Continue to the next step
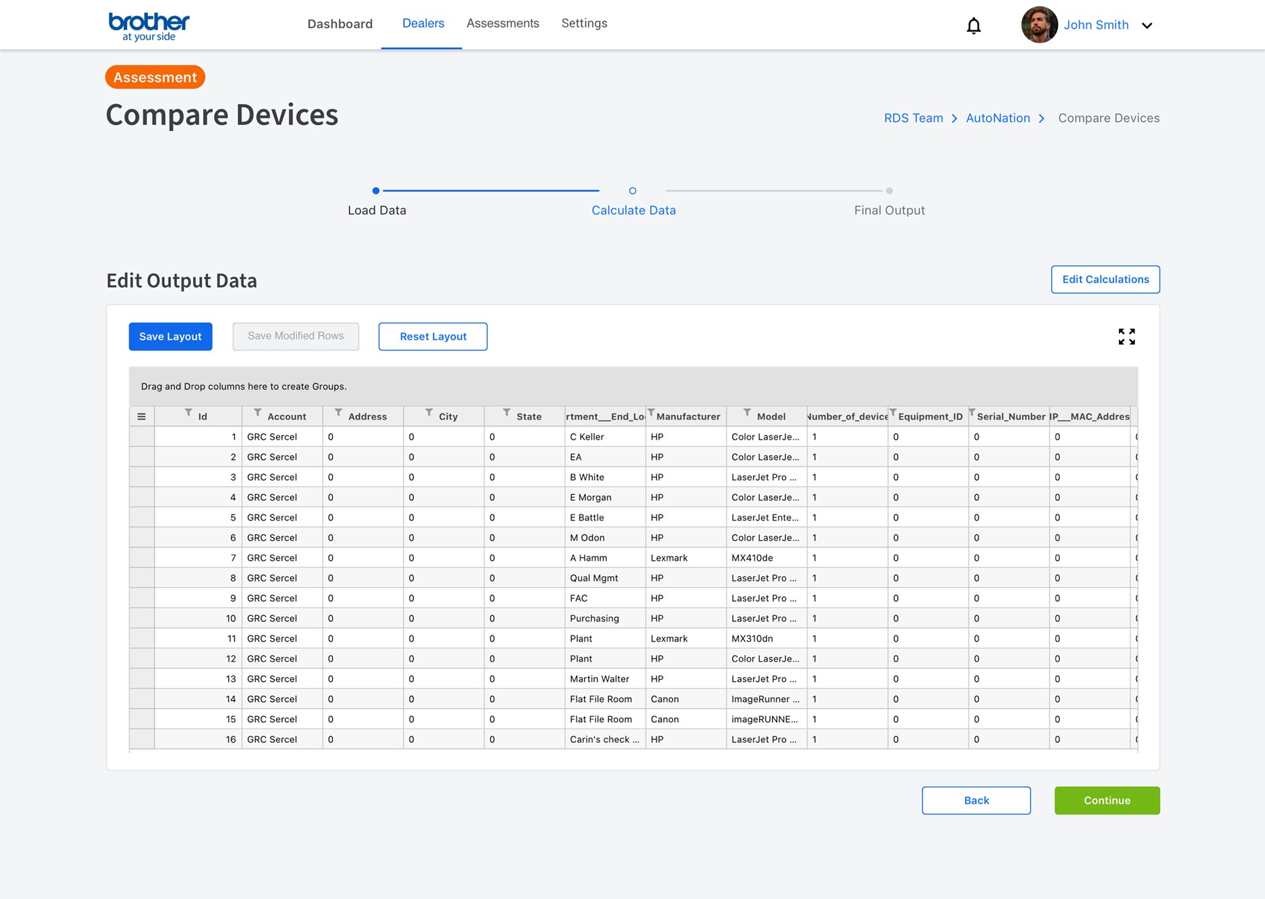The image size is (1265, 899). (x=1107, y=801)
